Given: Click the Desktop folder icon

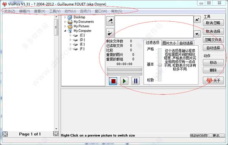Looking at the screenshot, I should click(70, 17).
